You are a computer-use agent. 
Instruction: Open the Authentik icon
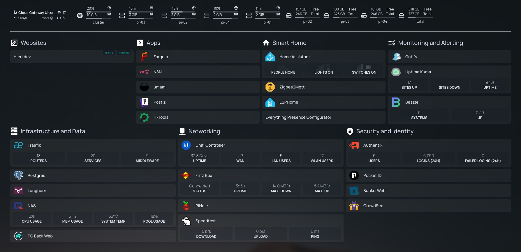tap(354, 145)
